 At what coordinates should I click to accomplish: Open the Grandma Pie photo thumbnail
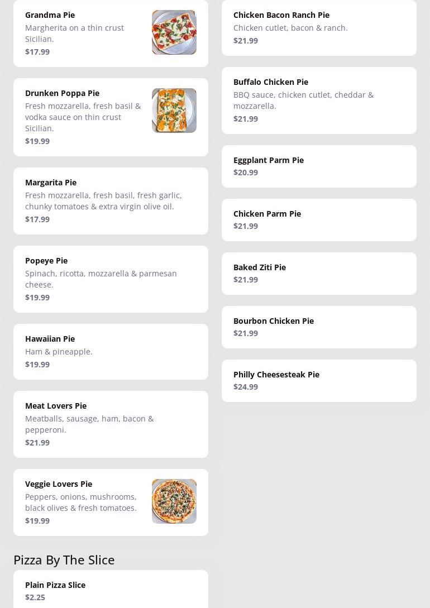(174, 32)
